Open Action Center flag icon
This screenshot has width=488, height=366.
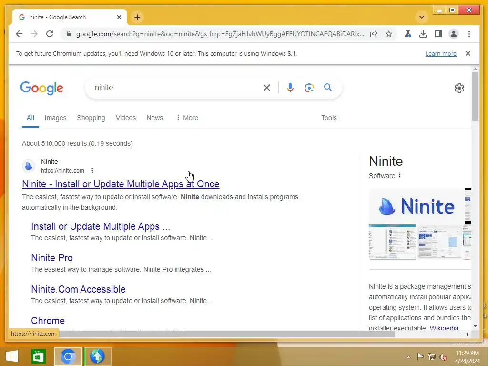point(420,356)
